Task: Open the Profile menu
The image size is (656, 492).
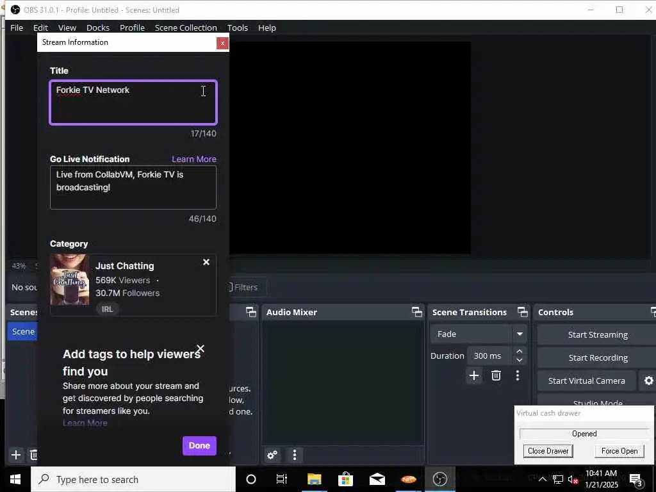Action: [x=132, y=28]
